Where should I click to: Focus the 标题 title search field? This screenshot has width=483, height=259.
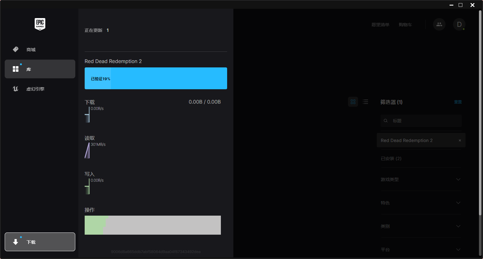tap(421, 120)
